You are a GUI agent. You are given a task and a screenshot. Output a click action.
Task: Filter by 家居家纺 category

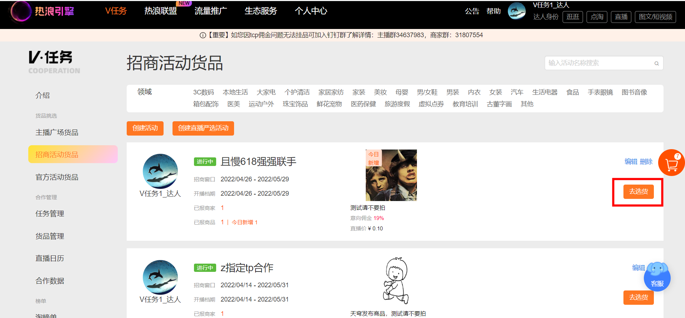tap(331, 92)
